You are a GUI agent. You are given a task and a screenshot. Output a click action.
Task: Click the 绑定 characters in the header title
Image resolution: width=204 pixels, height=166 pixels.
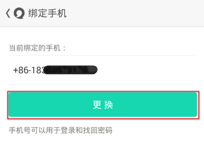[x=38, y=13]
